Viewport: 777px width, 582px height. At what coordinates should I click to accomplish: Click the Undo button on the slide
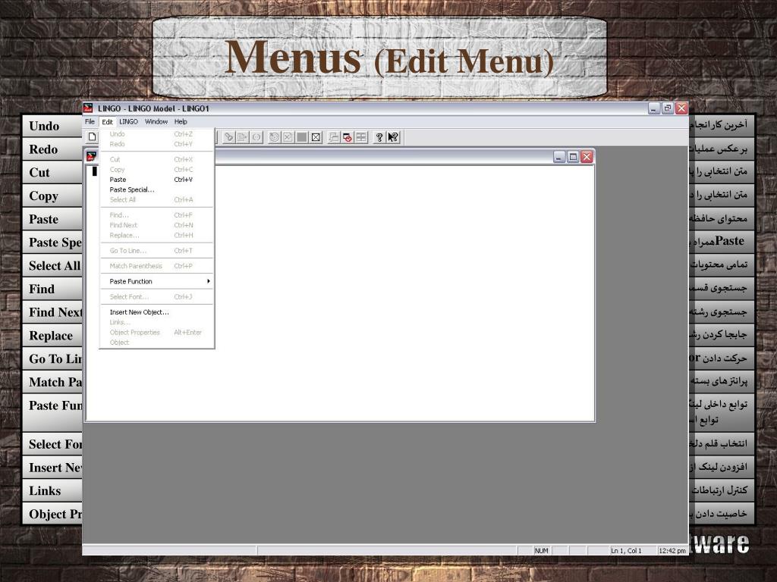click(52, 127)
